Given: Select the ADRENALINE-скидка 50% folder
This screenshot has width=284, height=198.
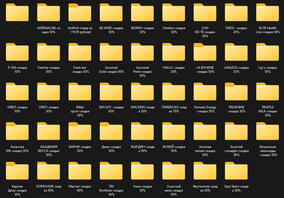Looking at the screenshot, I should pyautogui.click(x=49, y=12).
